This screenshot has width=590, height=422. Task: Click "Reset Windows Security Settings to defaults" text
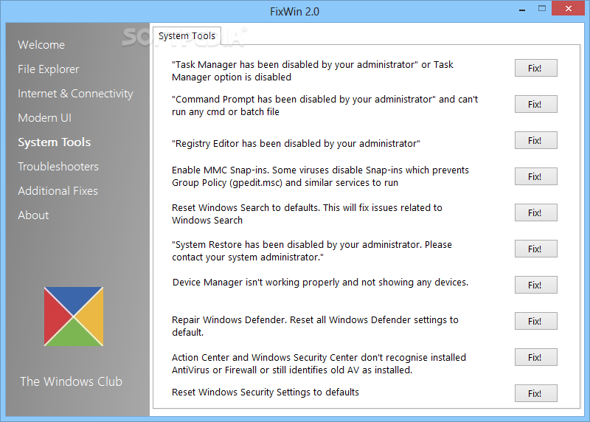pos(265,392)
